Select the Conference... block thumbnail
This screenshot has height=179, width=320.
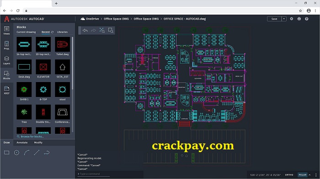pyautogui.click(x=63, y=112)
